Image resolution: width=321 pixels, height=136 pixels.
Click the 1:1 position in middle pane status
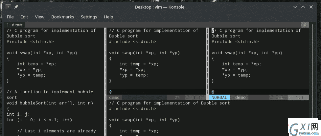click(197, 98)
